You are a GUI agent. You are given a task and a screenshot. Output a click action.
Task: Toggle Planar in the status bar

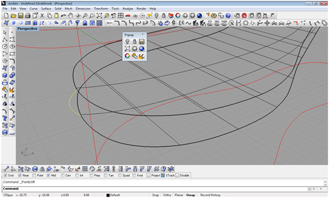[179, 195]
